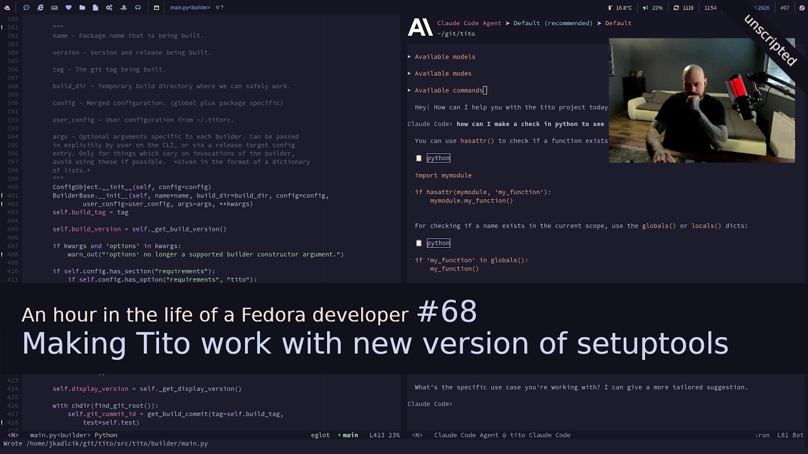Viewport: 808px width, 454px height.
Task: Click the warning marker beside line 401
Action: pyautogui.click(x=3, y=195)
